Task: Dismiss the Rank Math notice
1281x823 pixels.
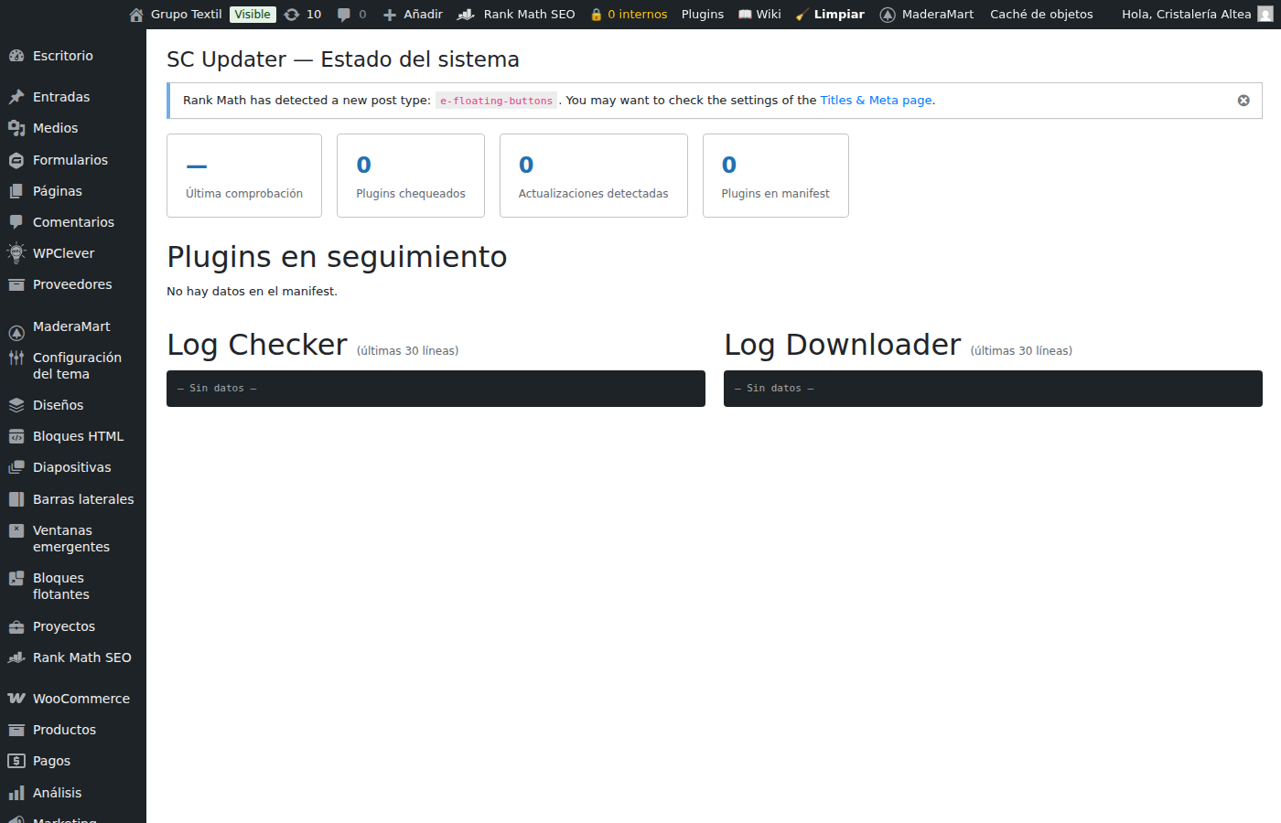Action: point(1243,101)
